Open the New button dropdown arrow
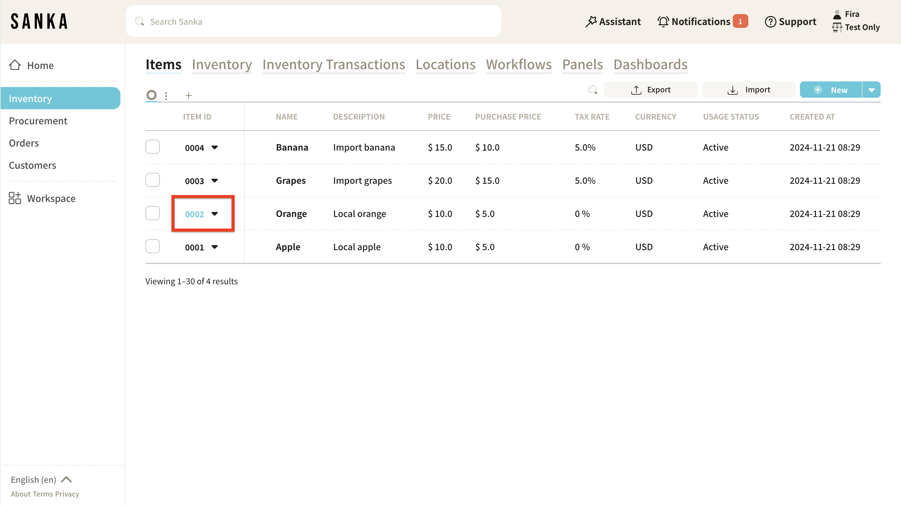The width and height of the screenshot is (901, 505). (x=871, y=90)
